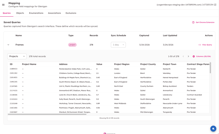Open external link icon beside account number
This screenshot has width=219, height=134.
(215, 5)
